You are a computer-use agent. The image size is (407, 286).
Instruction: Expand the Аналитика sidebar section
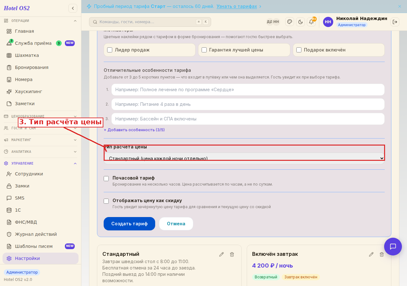[x=40, y=152]
